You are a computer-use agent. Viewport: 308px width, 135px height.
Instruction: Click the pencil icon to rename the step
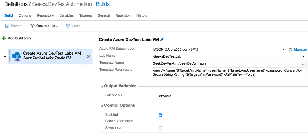pyautogui.click(x=162, y=39)
